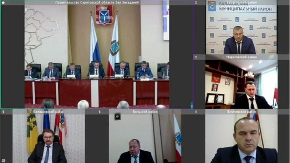Click the Пугачевский район name label
The width and height of the screenshot is (290, 163).
(242, 111)
